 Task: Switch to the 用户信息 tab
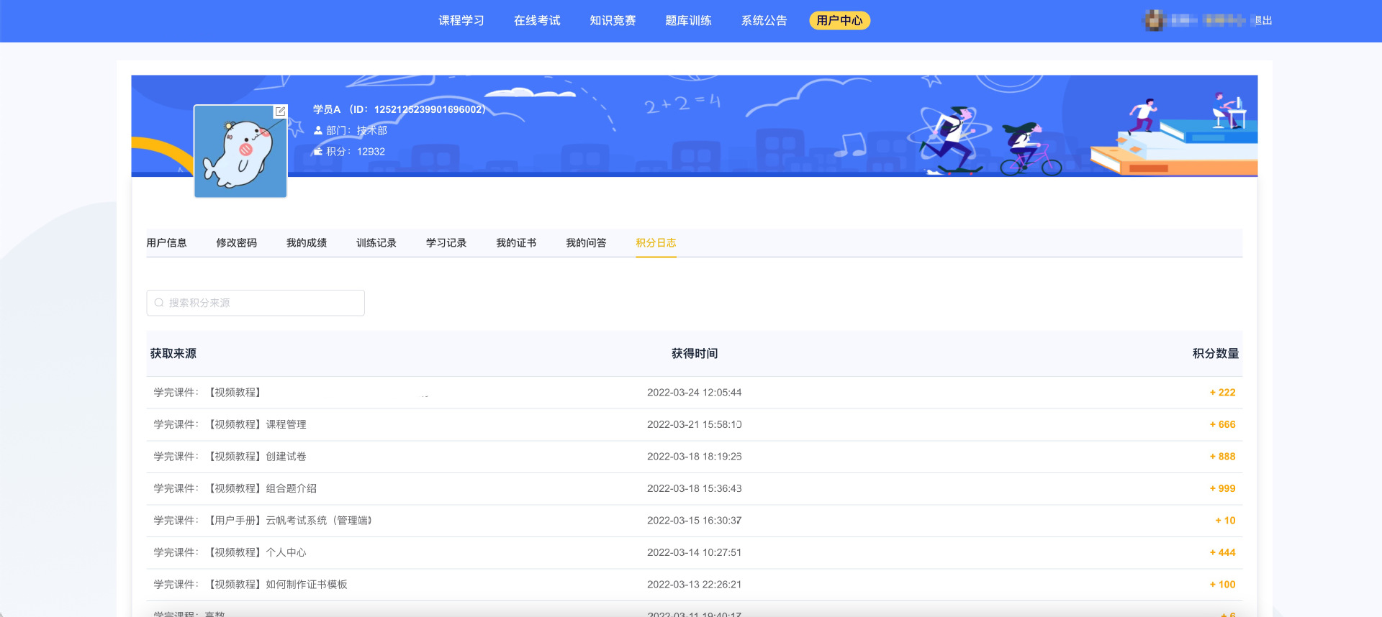tap(166, 243)
